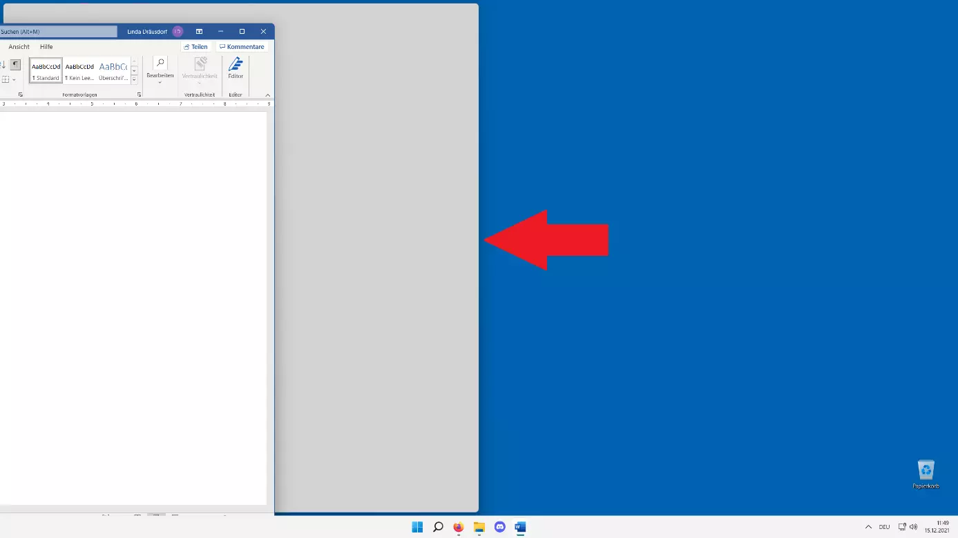Viewport: 958px width, 538px height.
Task: Click inside the Word document page
Action: tap(133, 308)
